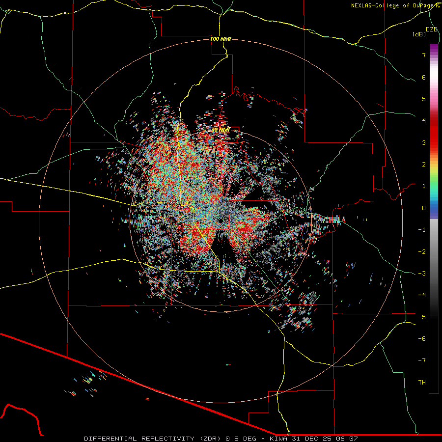This screenshot has height=442, width=442.
Task: Click the -3 value on color scale
Action: (x=422, y=274)
